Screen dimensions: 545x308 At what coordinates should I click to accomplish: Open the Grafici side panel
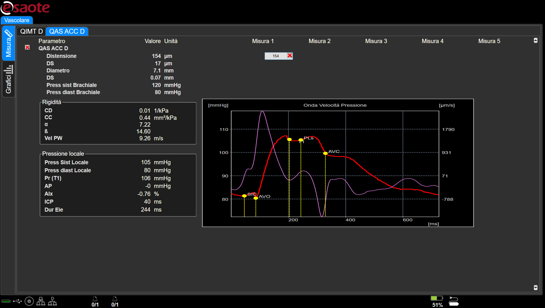coord(9,79)
